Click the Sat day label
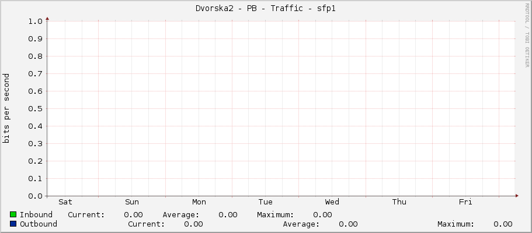 [x=65, y=202]
